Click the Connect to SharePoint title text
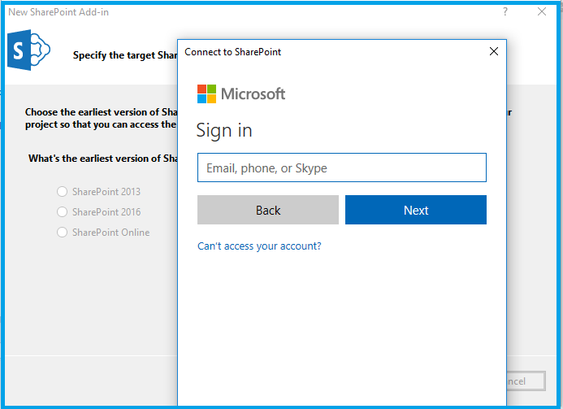The height and width of the screenshot is (409, 563). tap(232, 52)
